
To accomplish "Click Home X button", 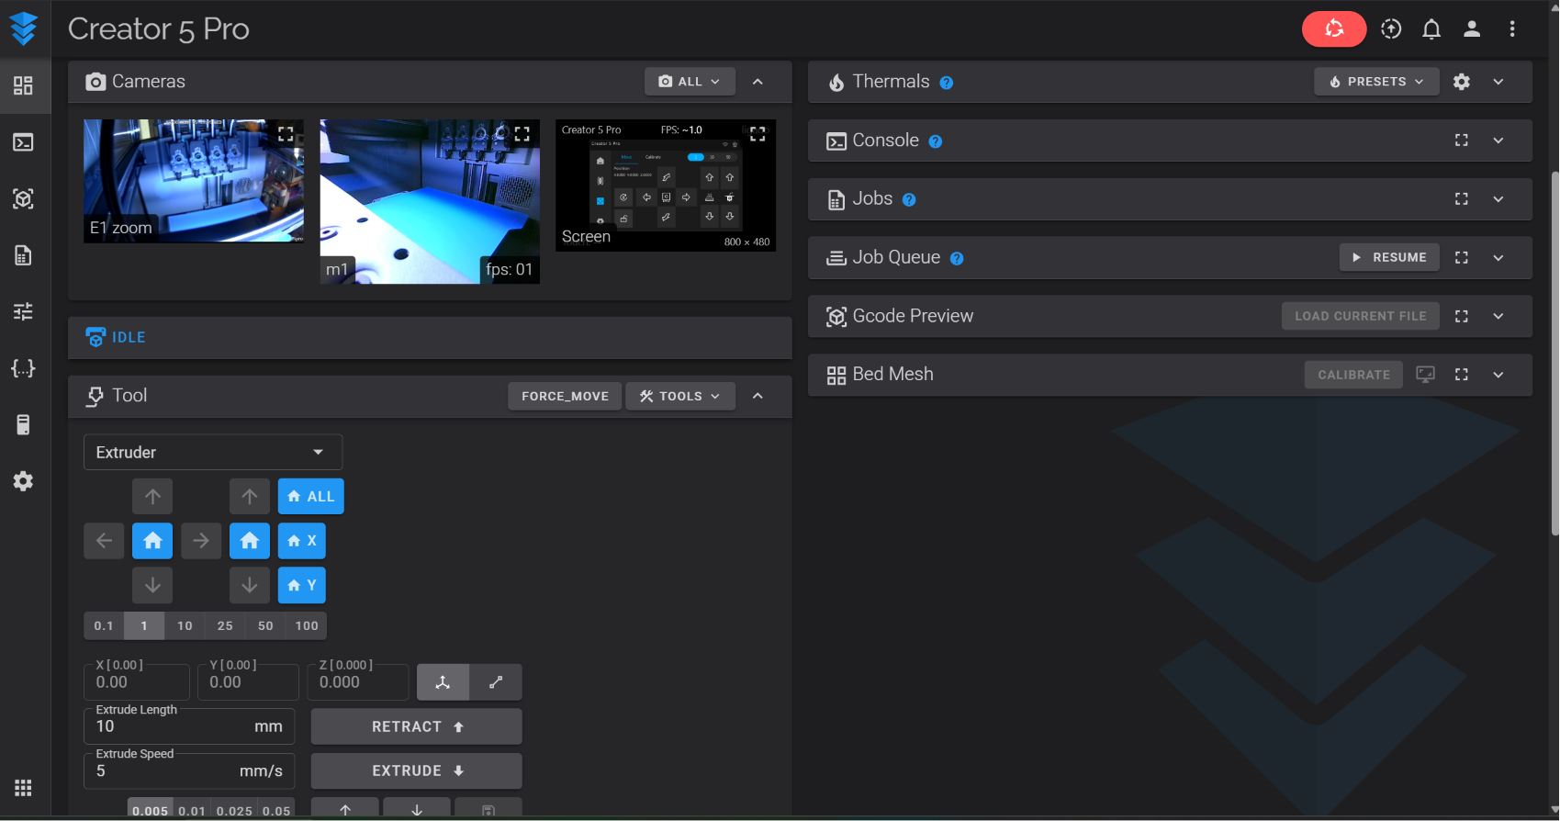I will [x=302, y=541].
